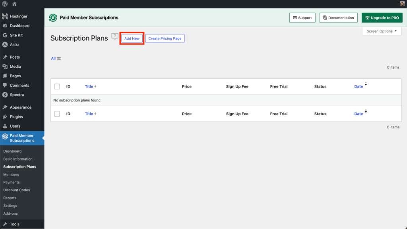Open Settings under Paid Member Subscriptions
407x229 pixels.
10,205
